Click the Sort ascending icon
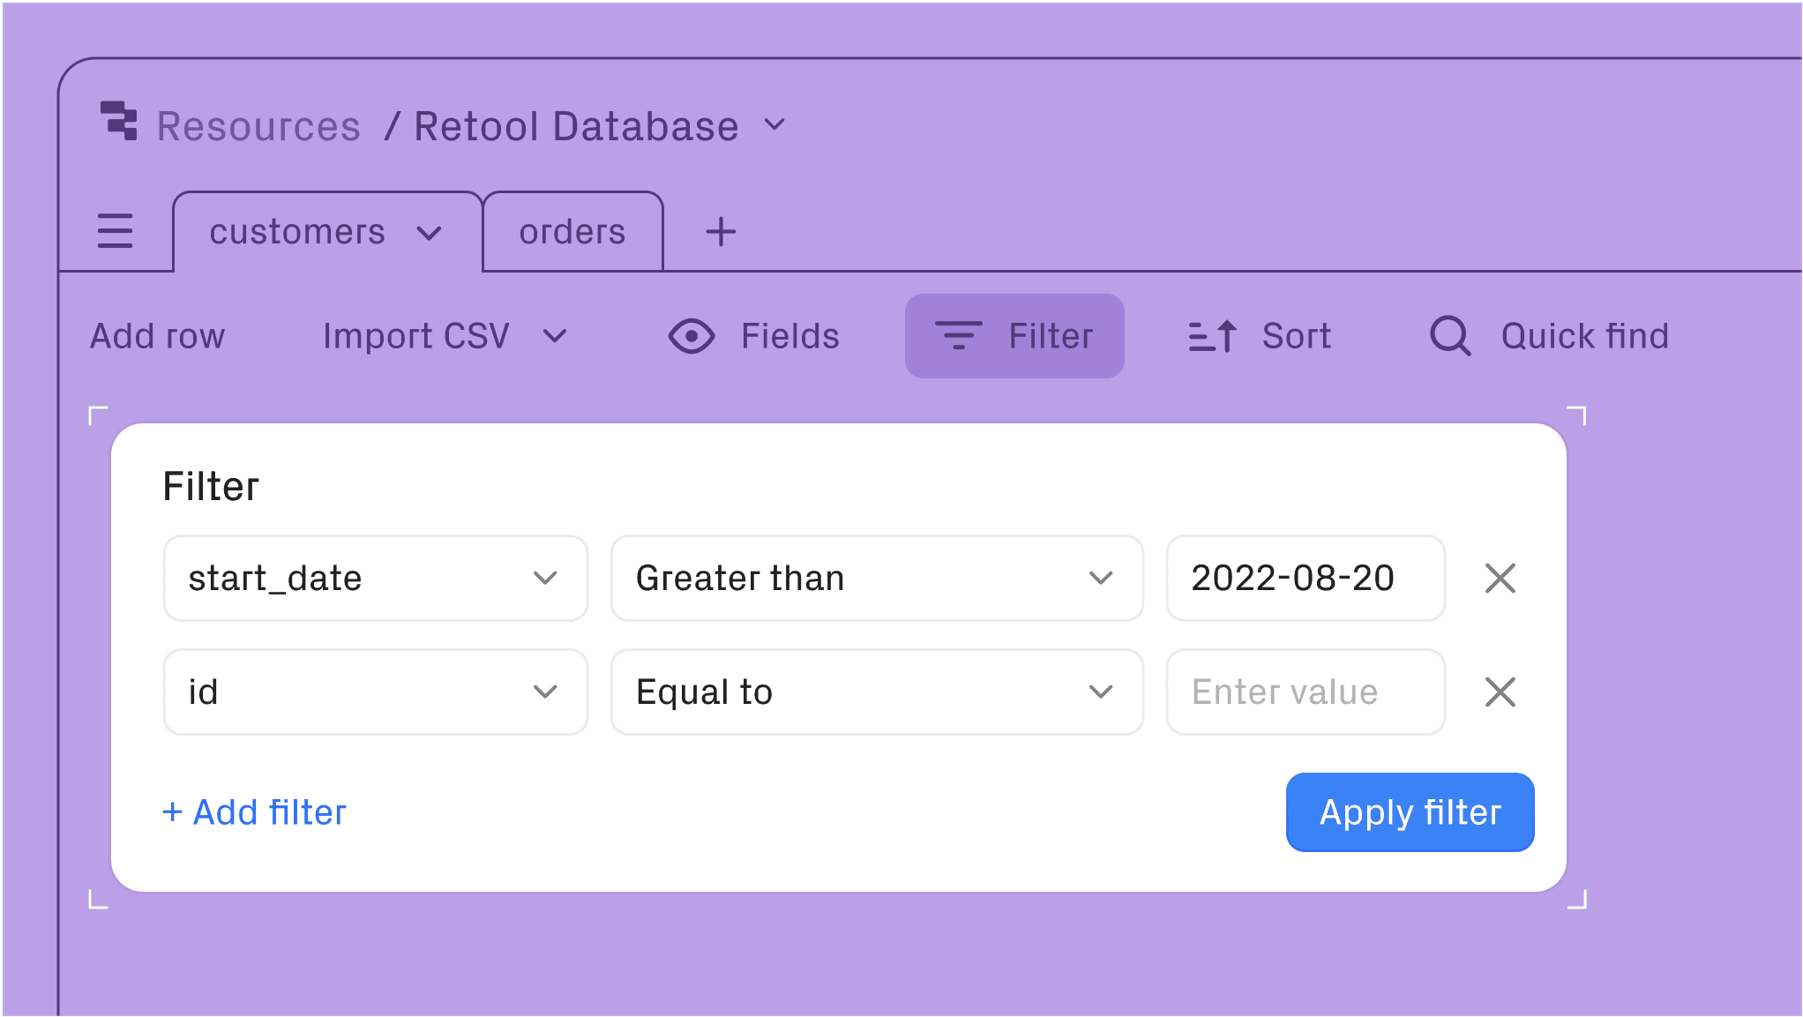The width and height of the screenshot is (1803, 1017). (x=1212, y=336)
